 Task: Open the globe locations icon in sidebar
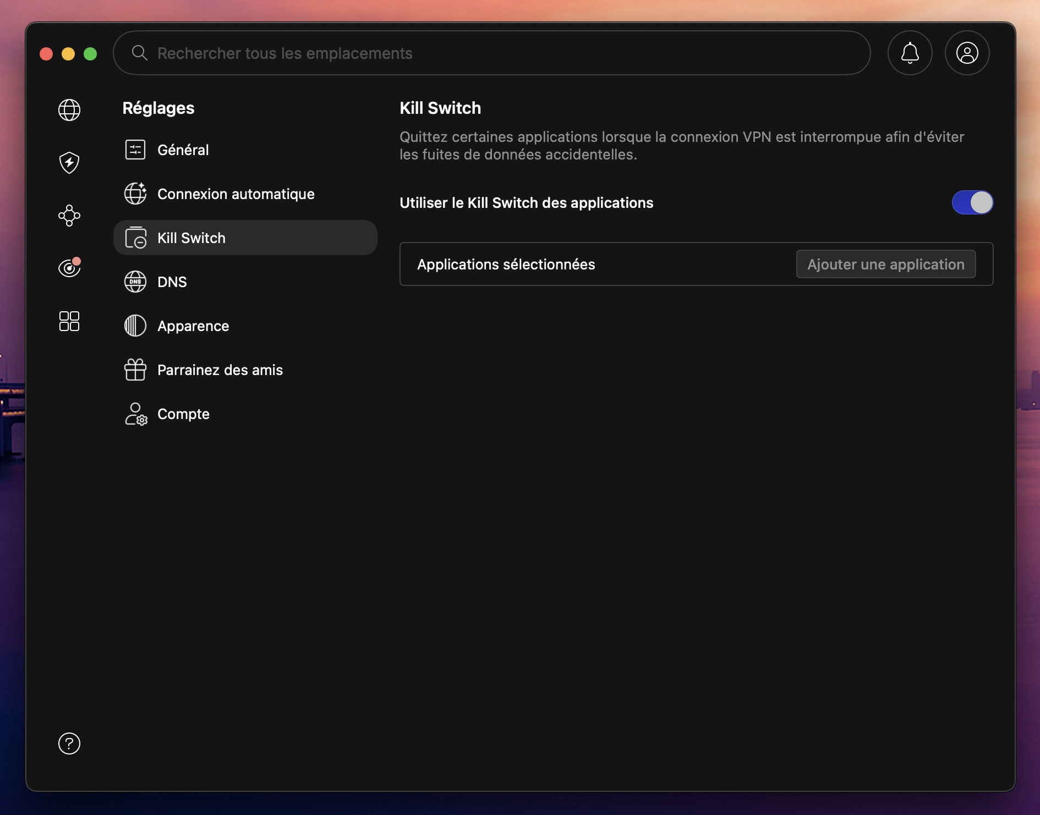pyautogui.click(x=69, y=110)
